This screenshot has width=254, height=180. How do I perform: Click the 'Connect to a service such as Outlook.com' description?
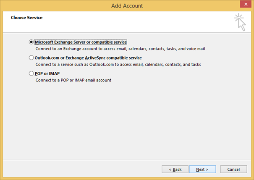tap(118, 65)
